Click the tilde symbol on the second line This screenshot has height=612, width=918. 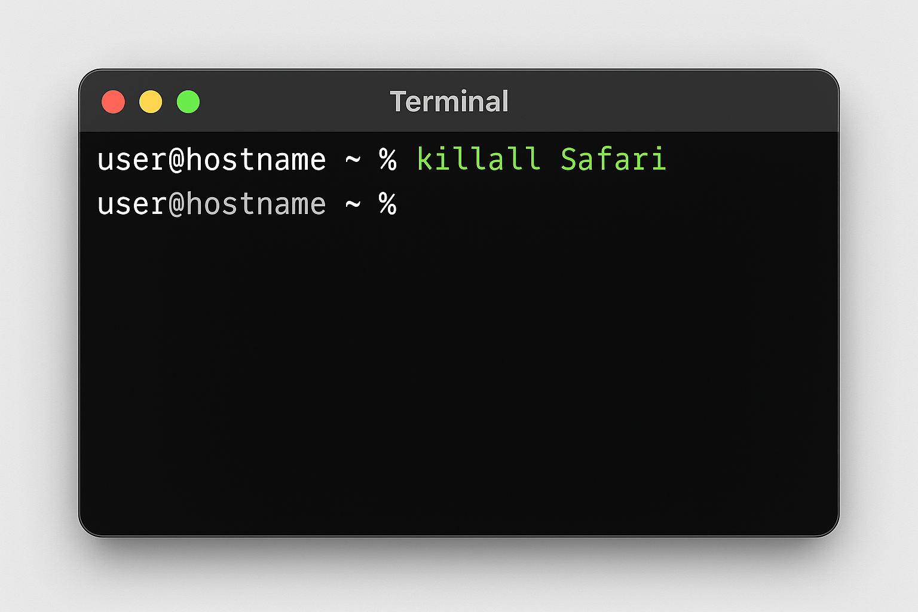[353, 204]
